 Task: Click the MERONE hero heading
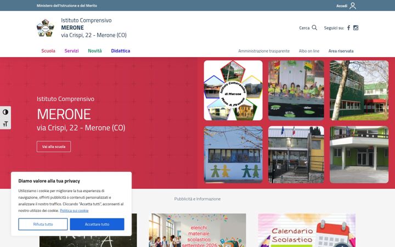click(64, 114)
